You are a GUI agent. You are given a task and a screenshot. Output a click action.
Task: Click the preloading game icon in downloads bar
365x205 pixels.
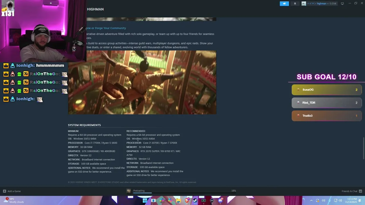[129, 191]
